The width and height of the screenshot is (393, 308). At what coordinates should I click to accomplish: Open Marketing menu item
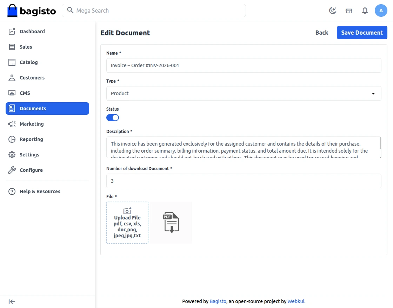click(47, 124)
